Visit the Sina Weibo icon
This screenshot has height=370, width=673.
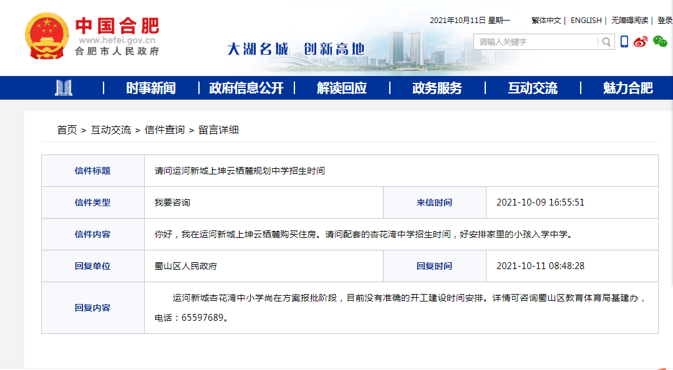click(x=640, y=42)
